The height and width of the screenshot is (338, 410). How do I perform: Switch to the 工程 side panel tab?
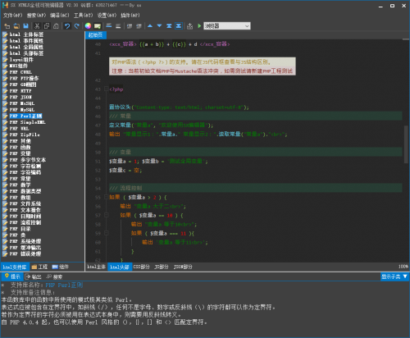click(x=39, y=267)
